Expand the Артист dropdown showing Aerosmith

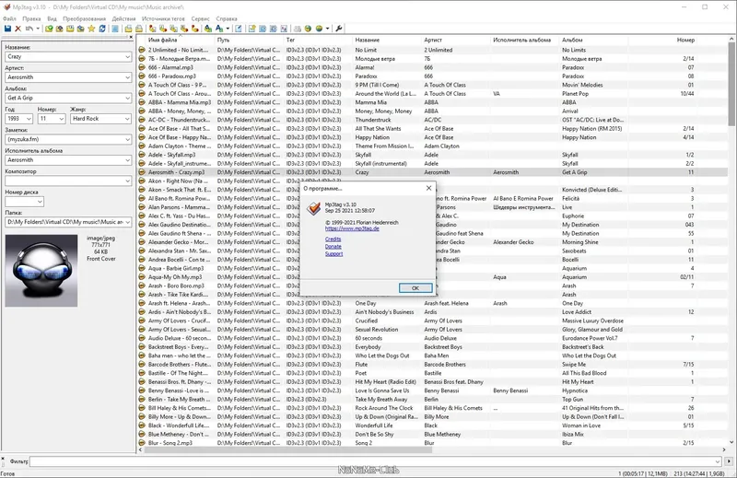tap(127, 77)
